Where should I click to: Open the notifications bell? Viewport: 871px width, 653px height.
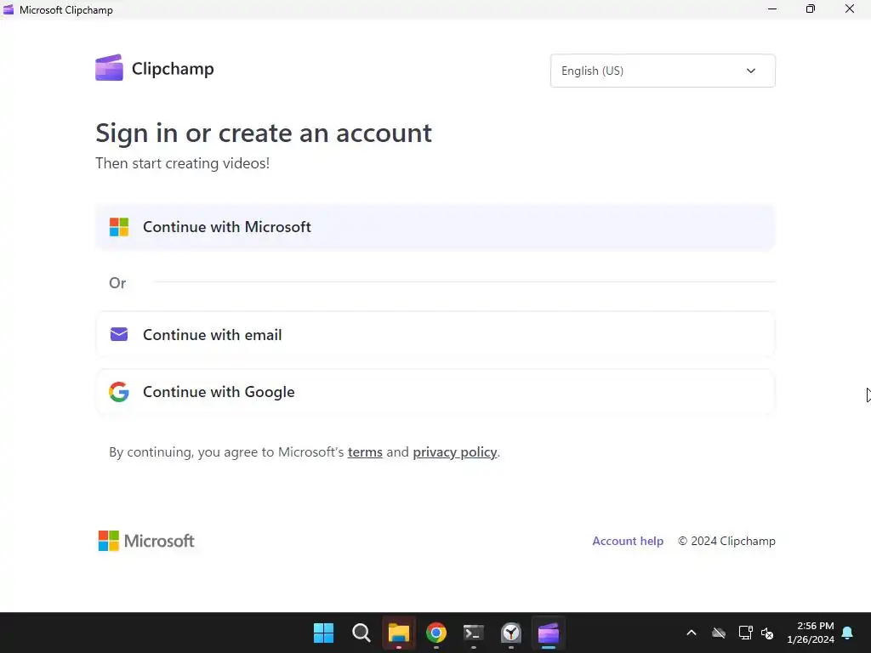click(848, 633)
